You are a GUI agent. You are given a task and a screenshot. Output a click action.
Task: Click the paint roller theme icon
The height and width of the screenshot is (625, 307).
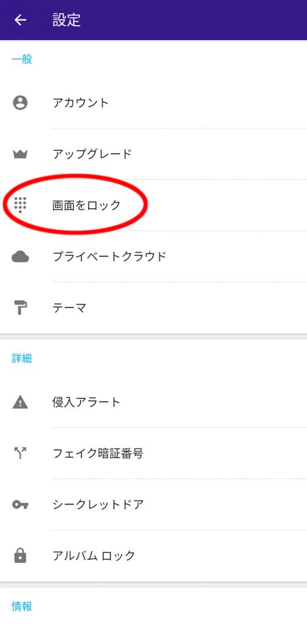(20, 308)
